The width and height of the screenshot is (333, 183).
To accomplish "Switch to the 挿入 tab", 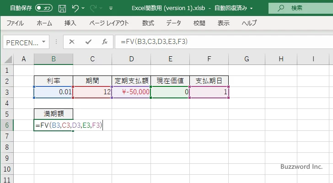I will [x=70, y=23].
